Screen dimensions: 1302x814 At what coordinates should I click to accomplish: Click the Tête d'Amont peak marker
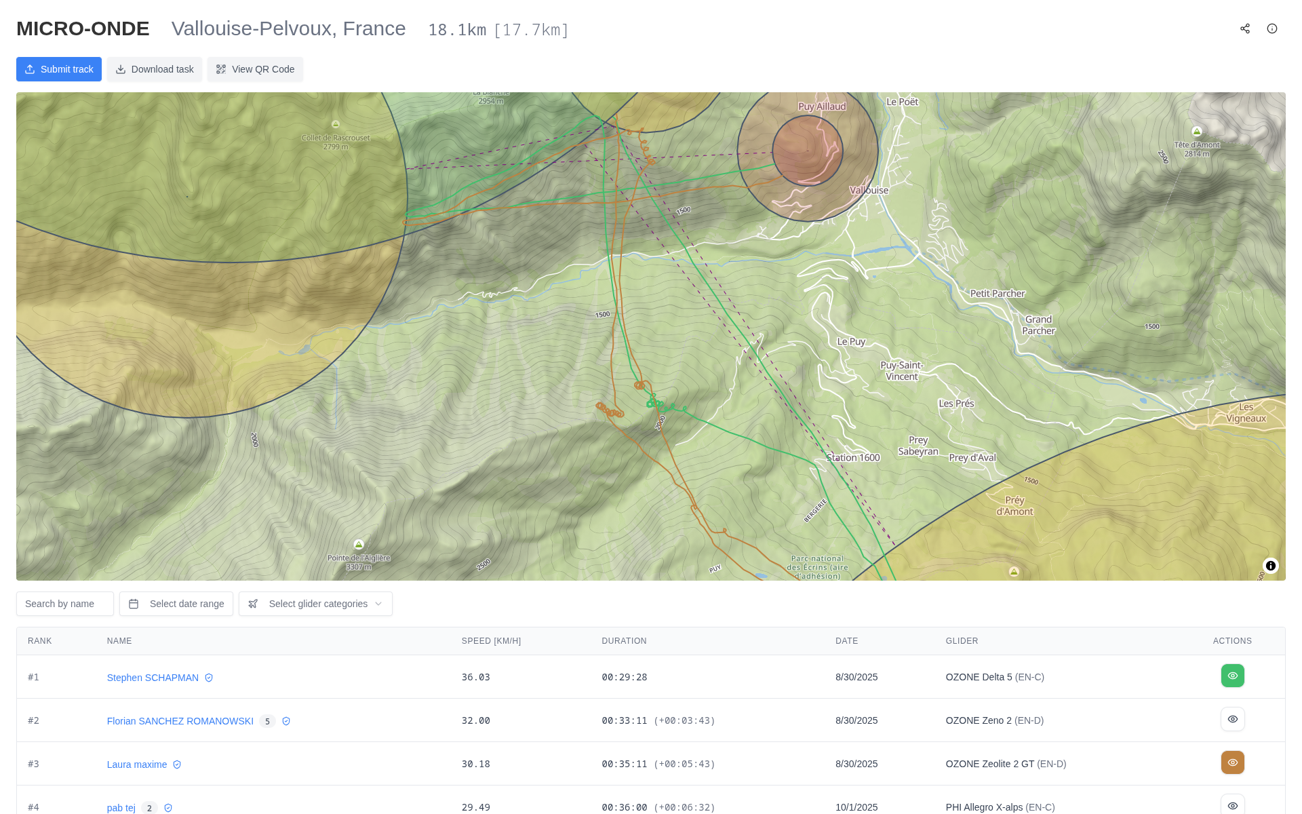1197,132
